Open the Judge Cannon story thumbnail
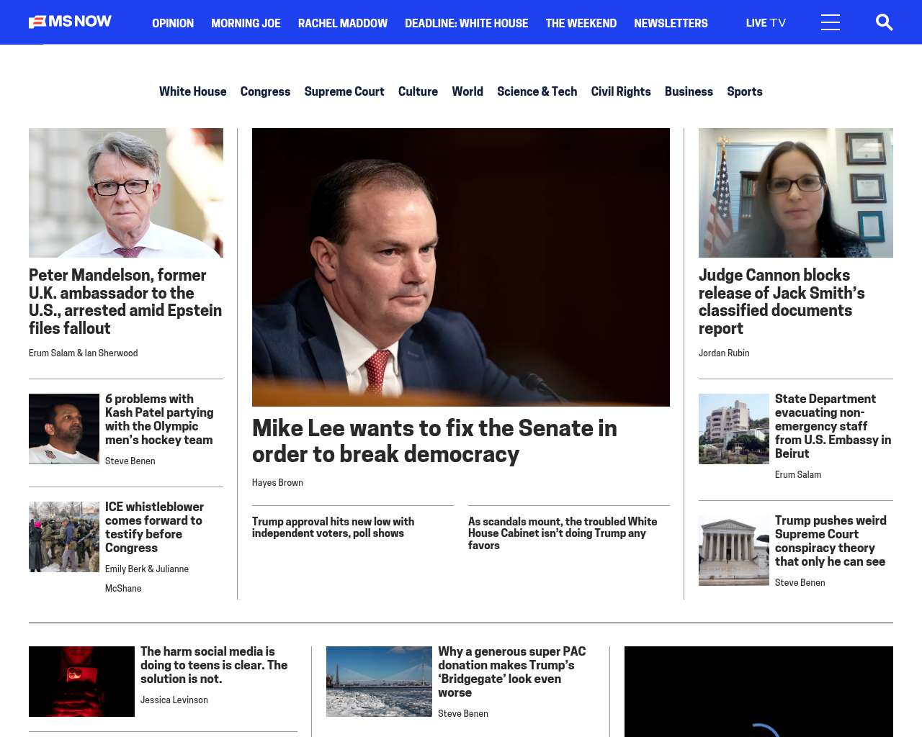The height and width of the screenshot is (737, 922). click(795, 193)
